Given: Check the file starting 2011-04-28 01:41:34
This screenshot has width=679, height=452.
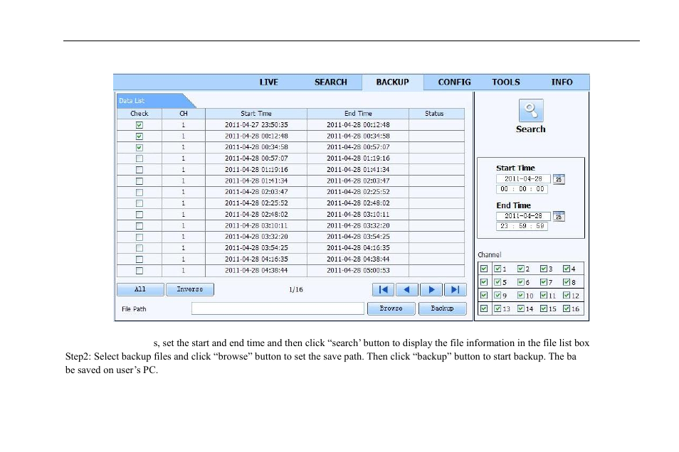Looking at the screenshot, I should [x=139, y=181].
